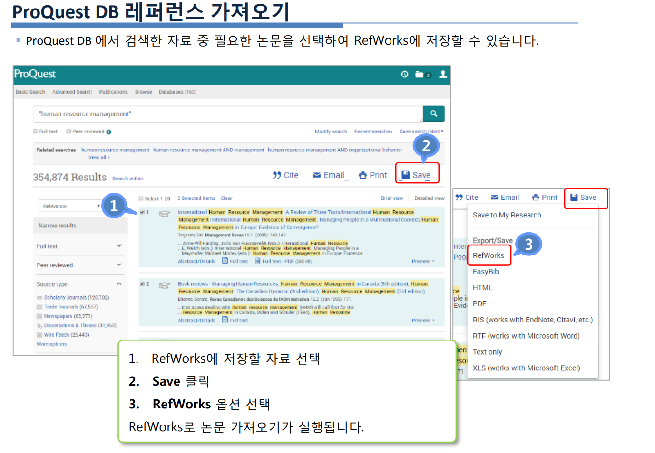
Task: Select HTML export option
Action: pyautogui.click(x=482, y=288)
